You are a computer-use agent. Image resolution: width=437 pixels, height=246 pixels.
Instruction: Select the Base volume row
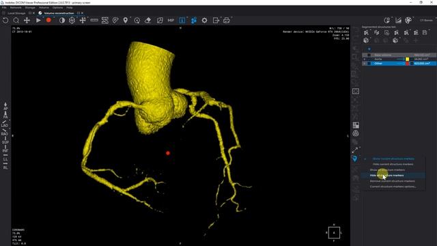399,55
